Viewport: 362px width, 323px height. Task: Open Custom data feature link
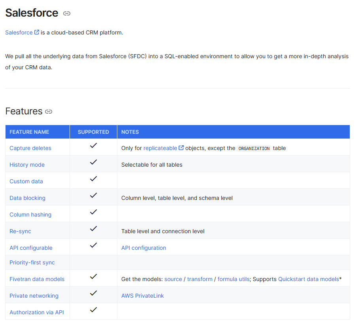(26, 181)
